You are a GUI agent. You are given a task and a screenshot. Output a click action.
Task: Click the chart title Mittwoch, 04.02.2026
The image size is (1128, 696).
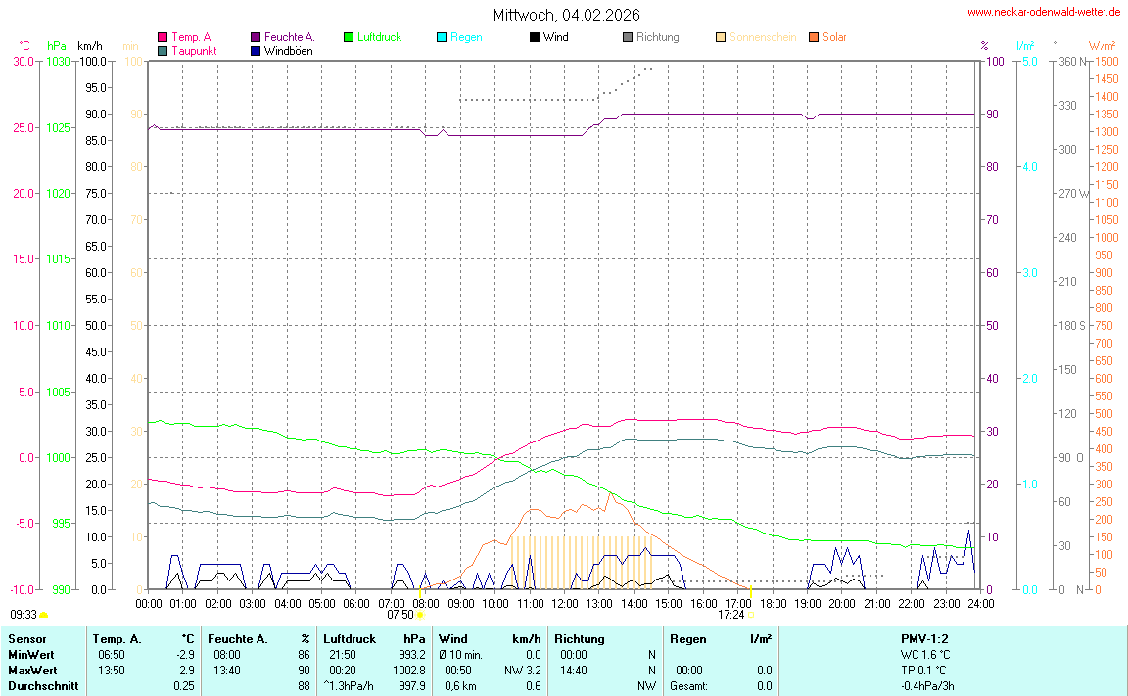click(567, 15)
